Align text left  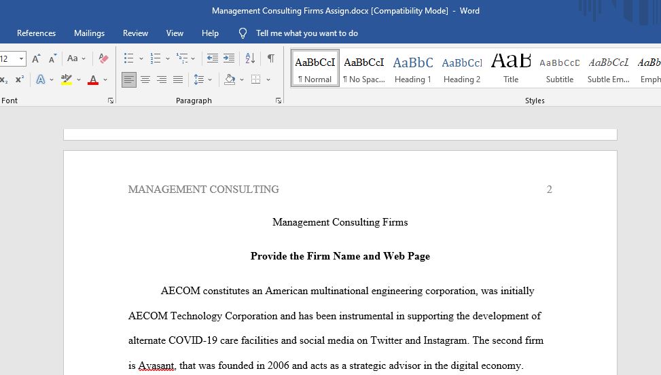point(129,79)
